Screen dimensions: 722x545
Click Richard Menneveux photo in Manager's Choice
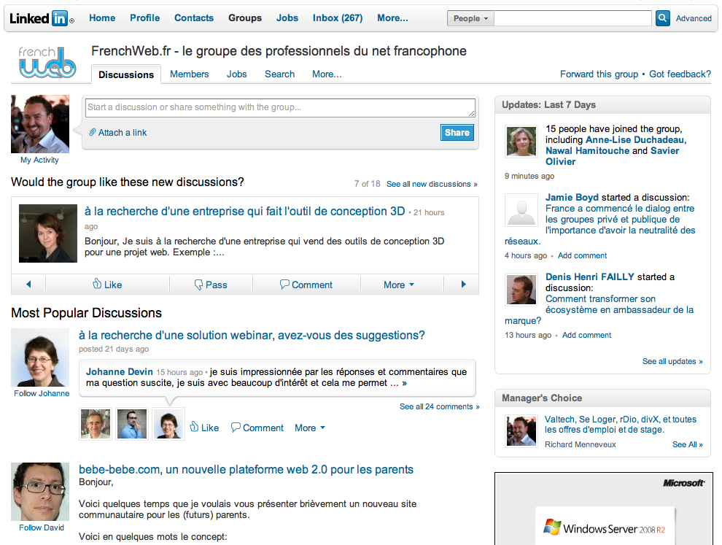(521, 431)
